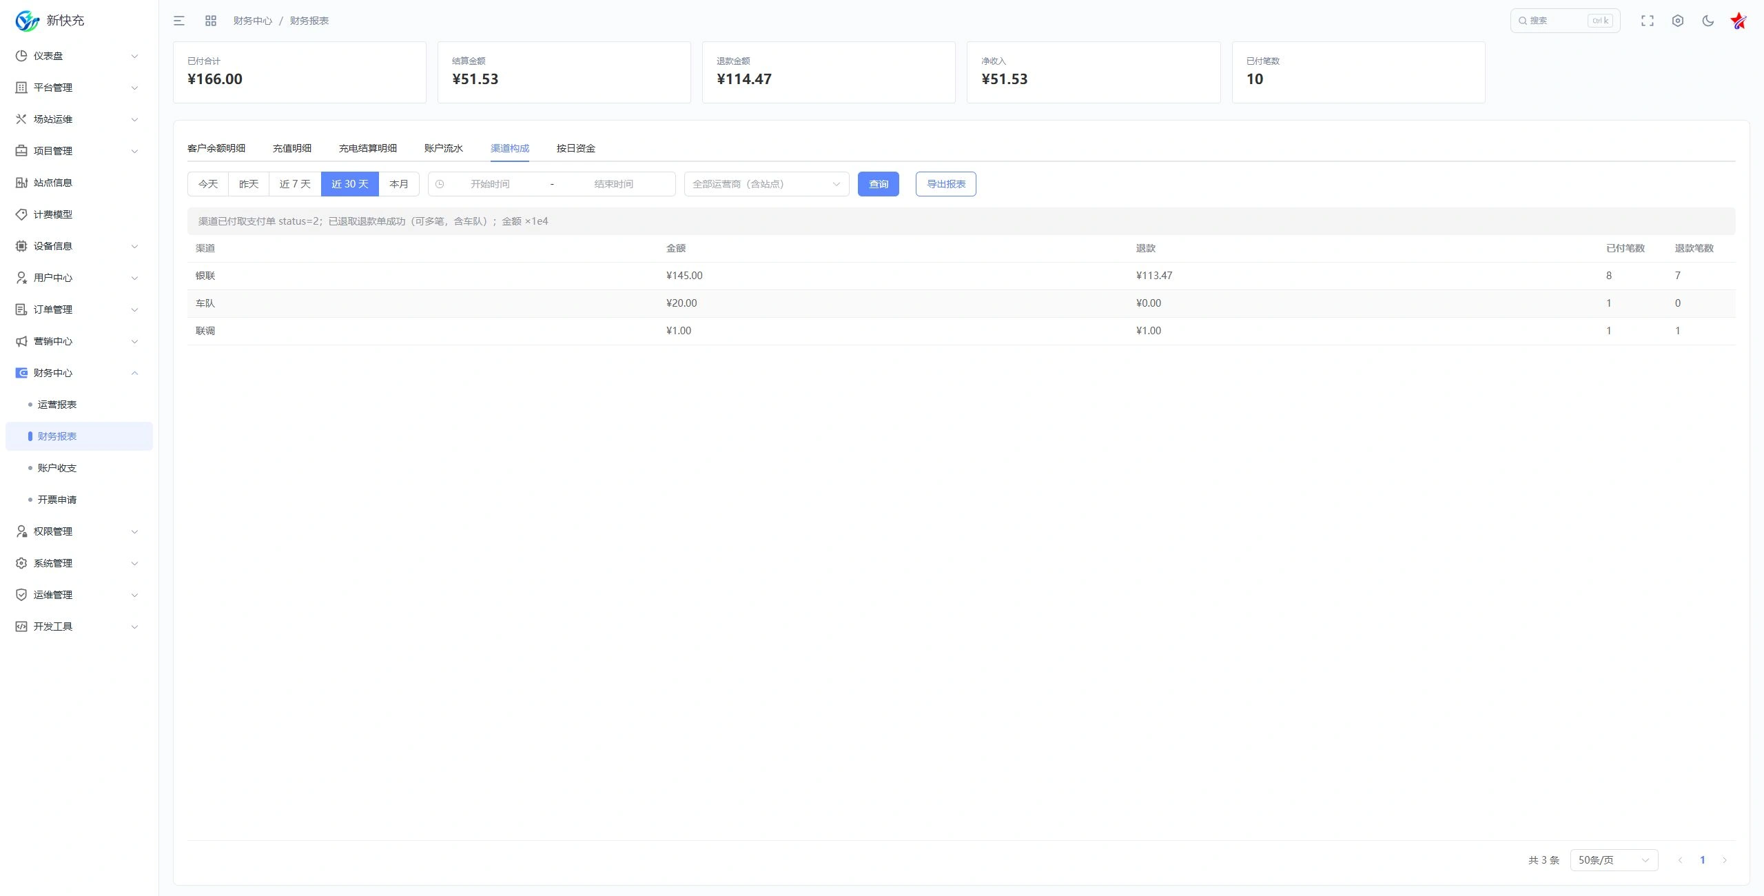1764x896 pixels.
Task: Switch to 充值明细 tab
Action: tap(292, 148)
